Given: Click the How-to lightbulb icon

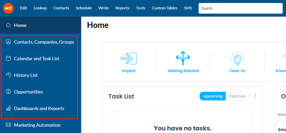Looking at the screenshot, I should 237,59.
